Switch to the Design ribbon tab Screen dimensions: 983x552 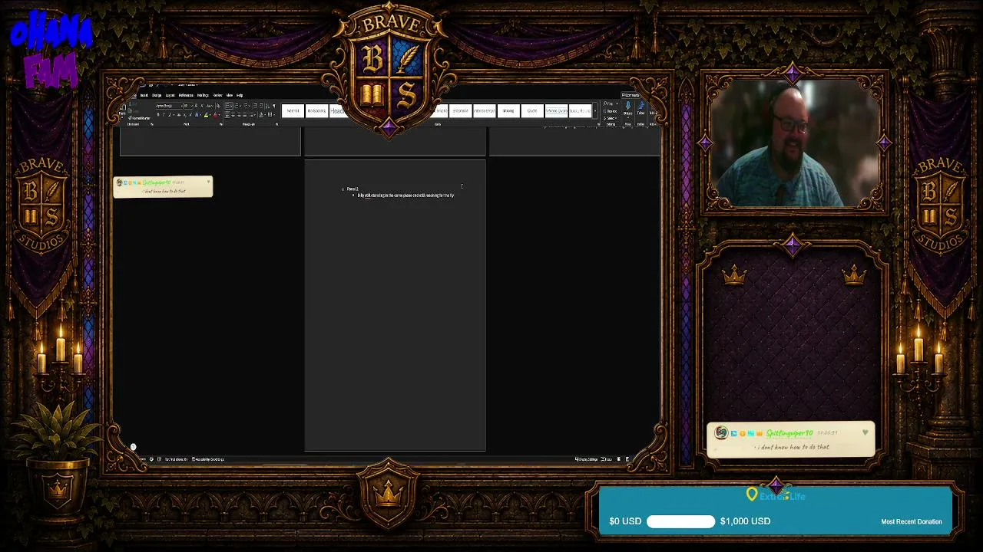click(157, 95)
